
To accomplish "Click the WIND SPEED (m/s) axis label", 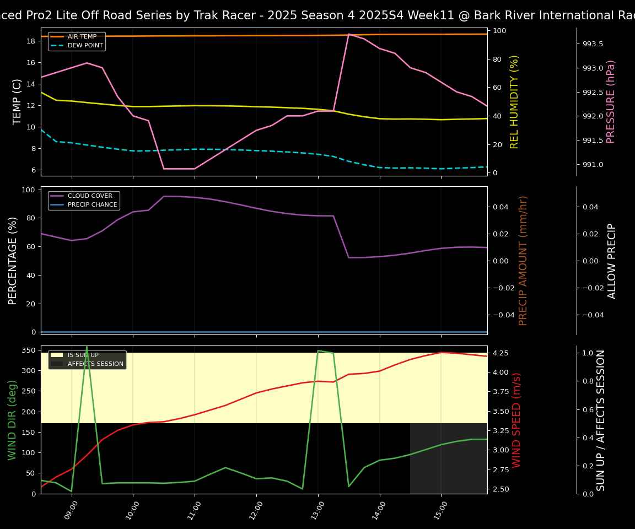I will tap(516, 420).
